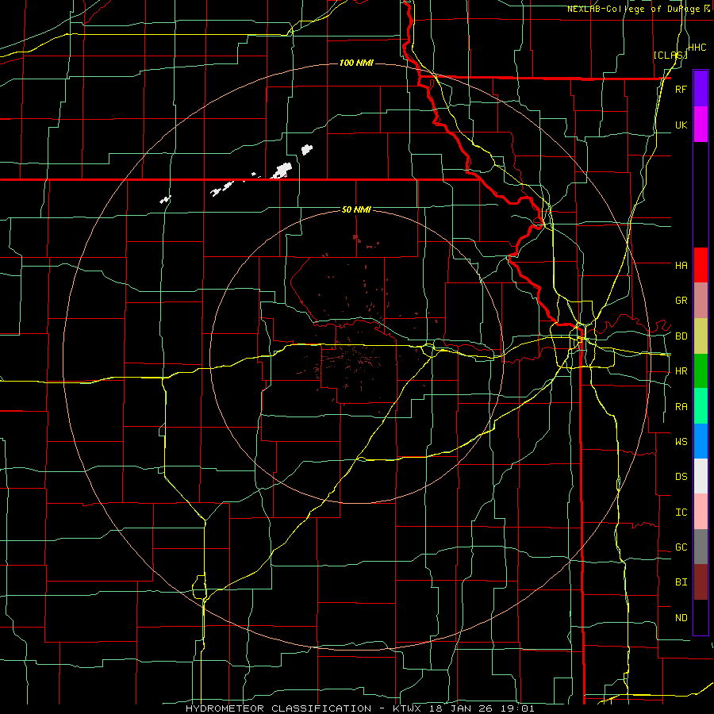Click the HHC product label

[697, 48]
